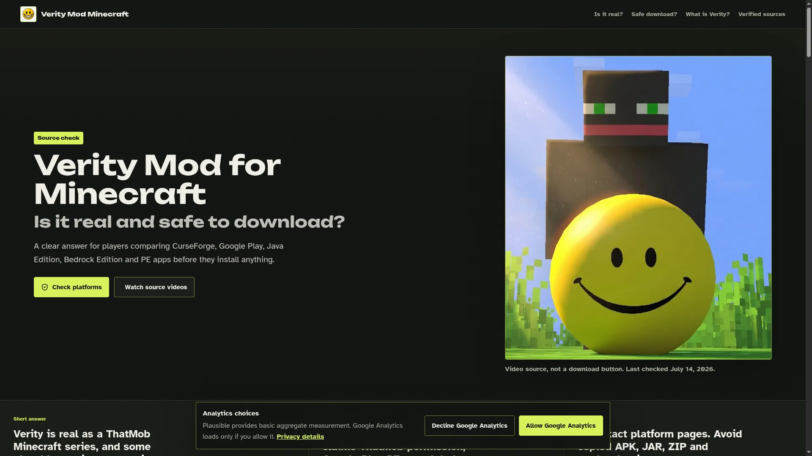Viewport: 812px width, 456px height.
Task: Click the "Short answer" label
Action: tap(30, 419)
